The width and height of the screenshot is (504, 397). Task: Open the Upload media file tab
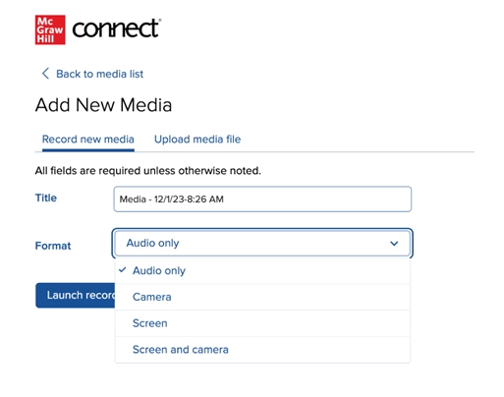coord(197,140)
